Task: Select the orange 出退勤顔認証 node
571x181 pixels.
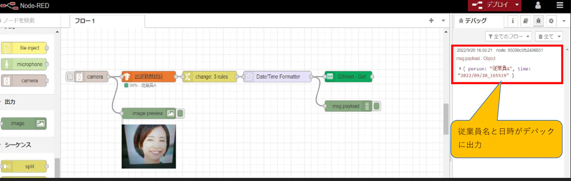Action: tap(149, 76)
